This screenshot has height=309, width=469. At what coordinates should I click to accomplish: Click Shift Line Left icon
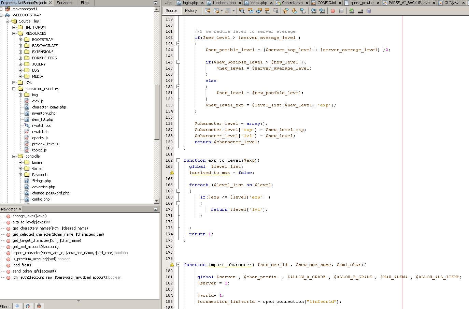pos(314,11)
